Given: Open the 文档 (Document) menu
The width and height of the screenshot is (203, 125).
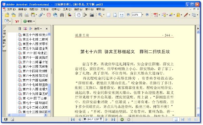Looking at the screenshot, I should coord(45,9).
